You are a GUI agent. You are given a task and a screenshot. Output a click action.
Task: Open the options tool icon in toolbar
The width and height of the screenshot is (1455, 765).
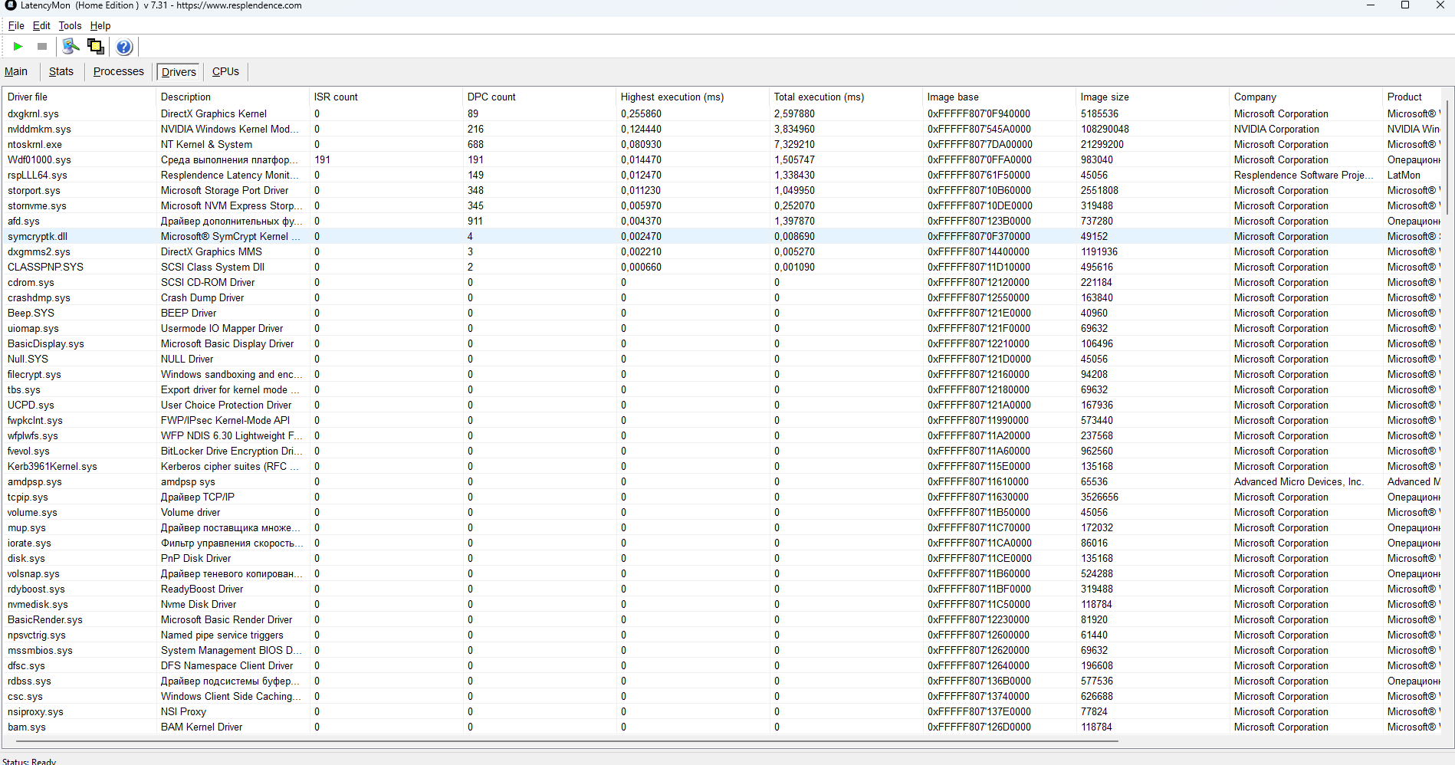71,47
